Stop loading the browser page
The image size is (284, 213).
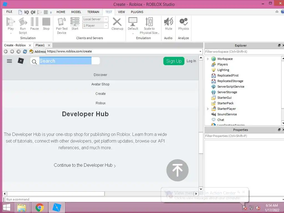[x=19, y=51]
